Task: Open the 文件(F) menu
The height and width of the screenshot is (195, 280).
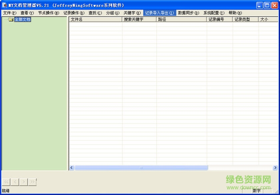Action: pyautogui.click(x=10, y=13)
